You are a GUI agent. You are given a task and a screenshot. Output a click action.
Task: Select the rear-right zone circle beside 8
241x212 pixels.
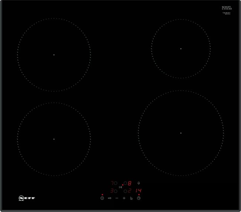[x=125, y=183]
